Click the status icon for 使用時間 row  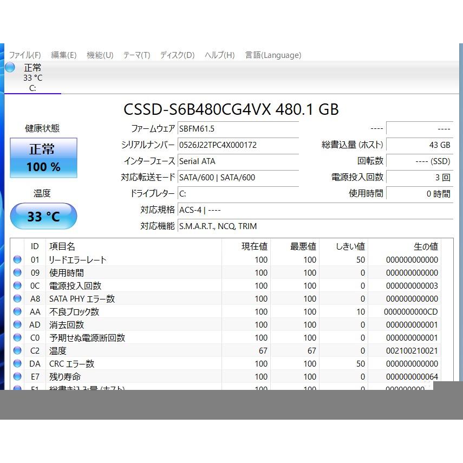(17, 273)
